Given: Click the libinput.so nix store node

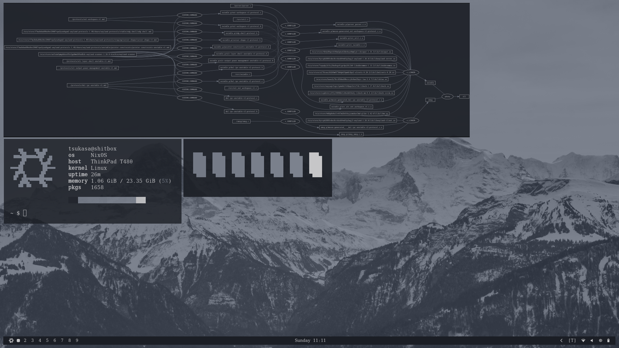Looking at the screenshot, I should (351, 52).
